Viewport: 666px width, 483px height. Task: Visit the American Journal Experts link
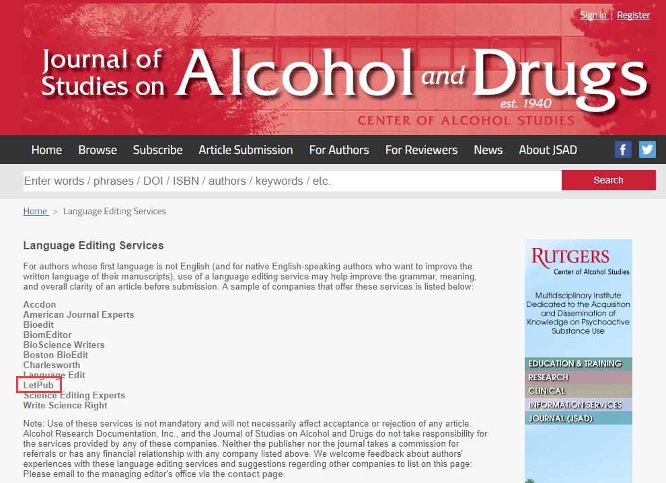click(x=79, y=314)
